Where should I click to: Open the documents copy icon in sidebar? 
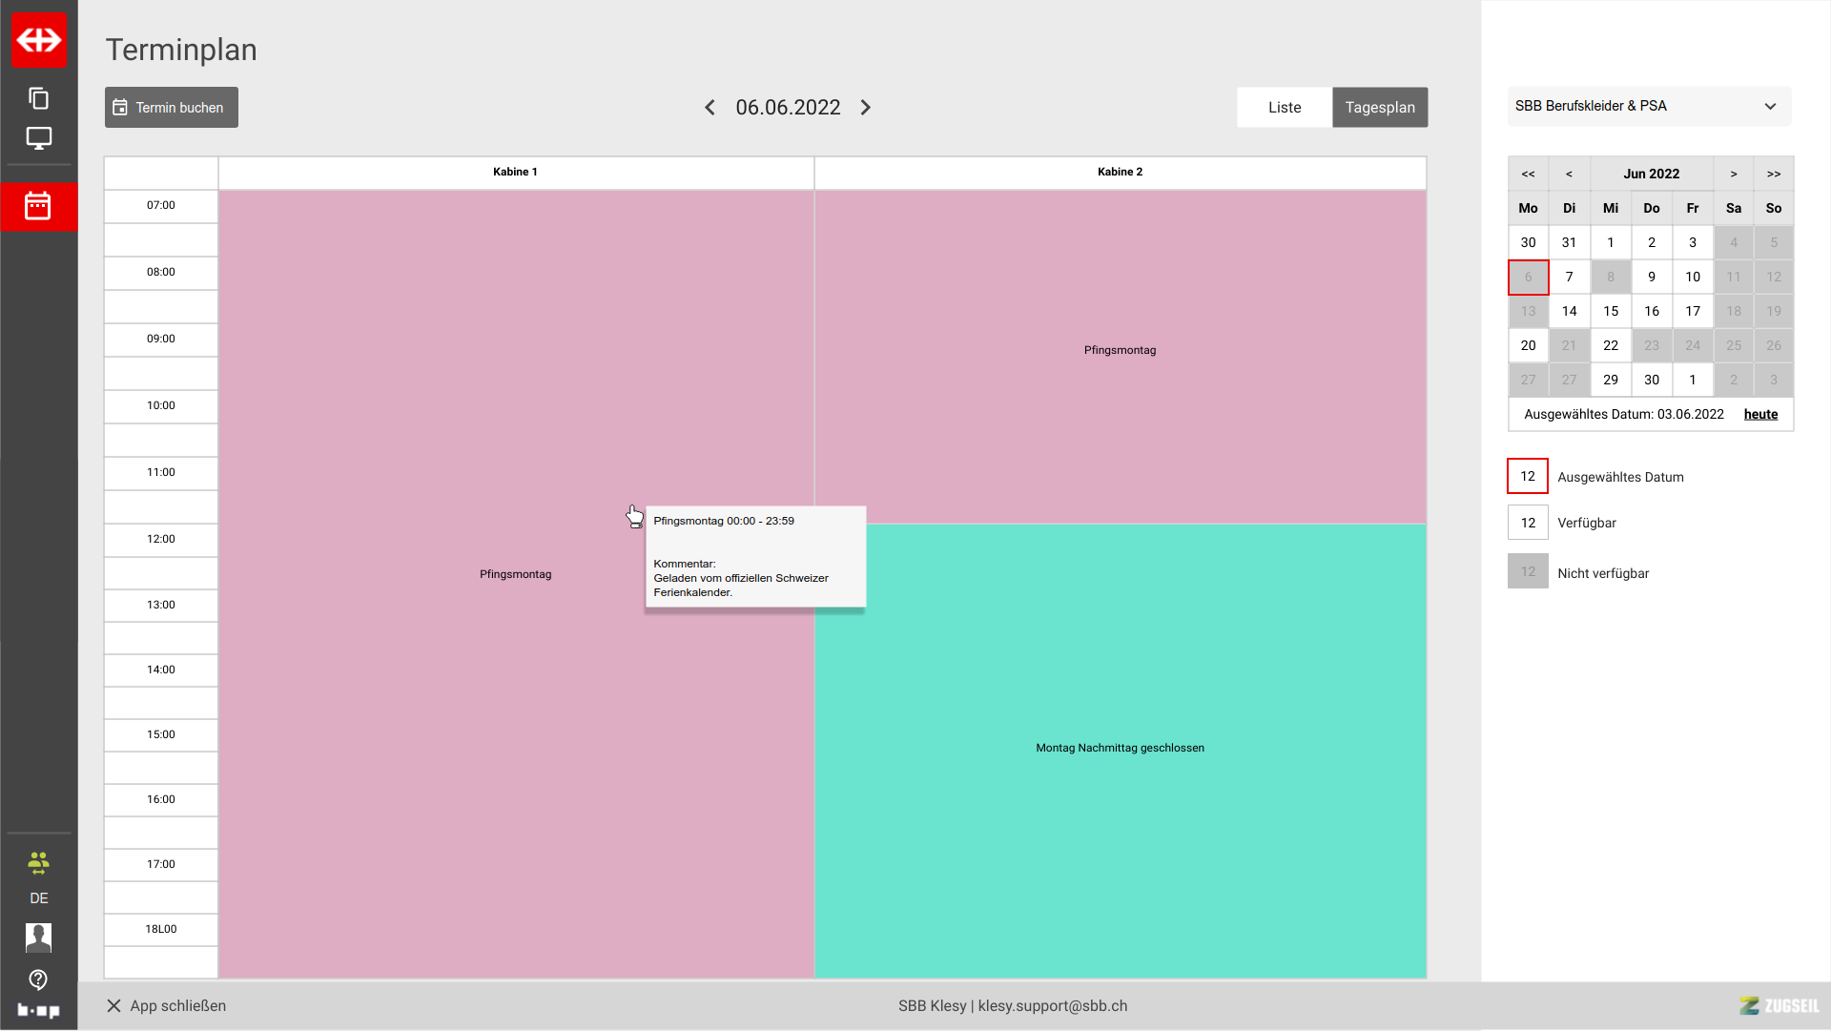click(x=39, y=98)
